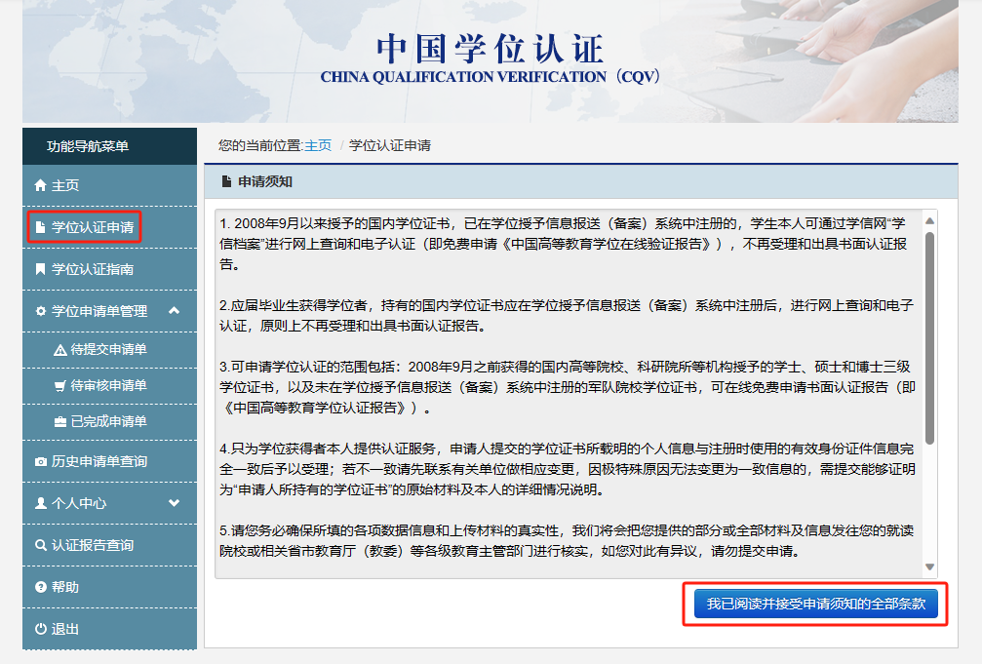Click the magnifier icon beside 认证报告查询
The height and width of the screenshot is (664, 982).
click(x=40, y=545)
